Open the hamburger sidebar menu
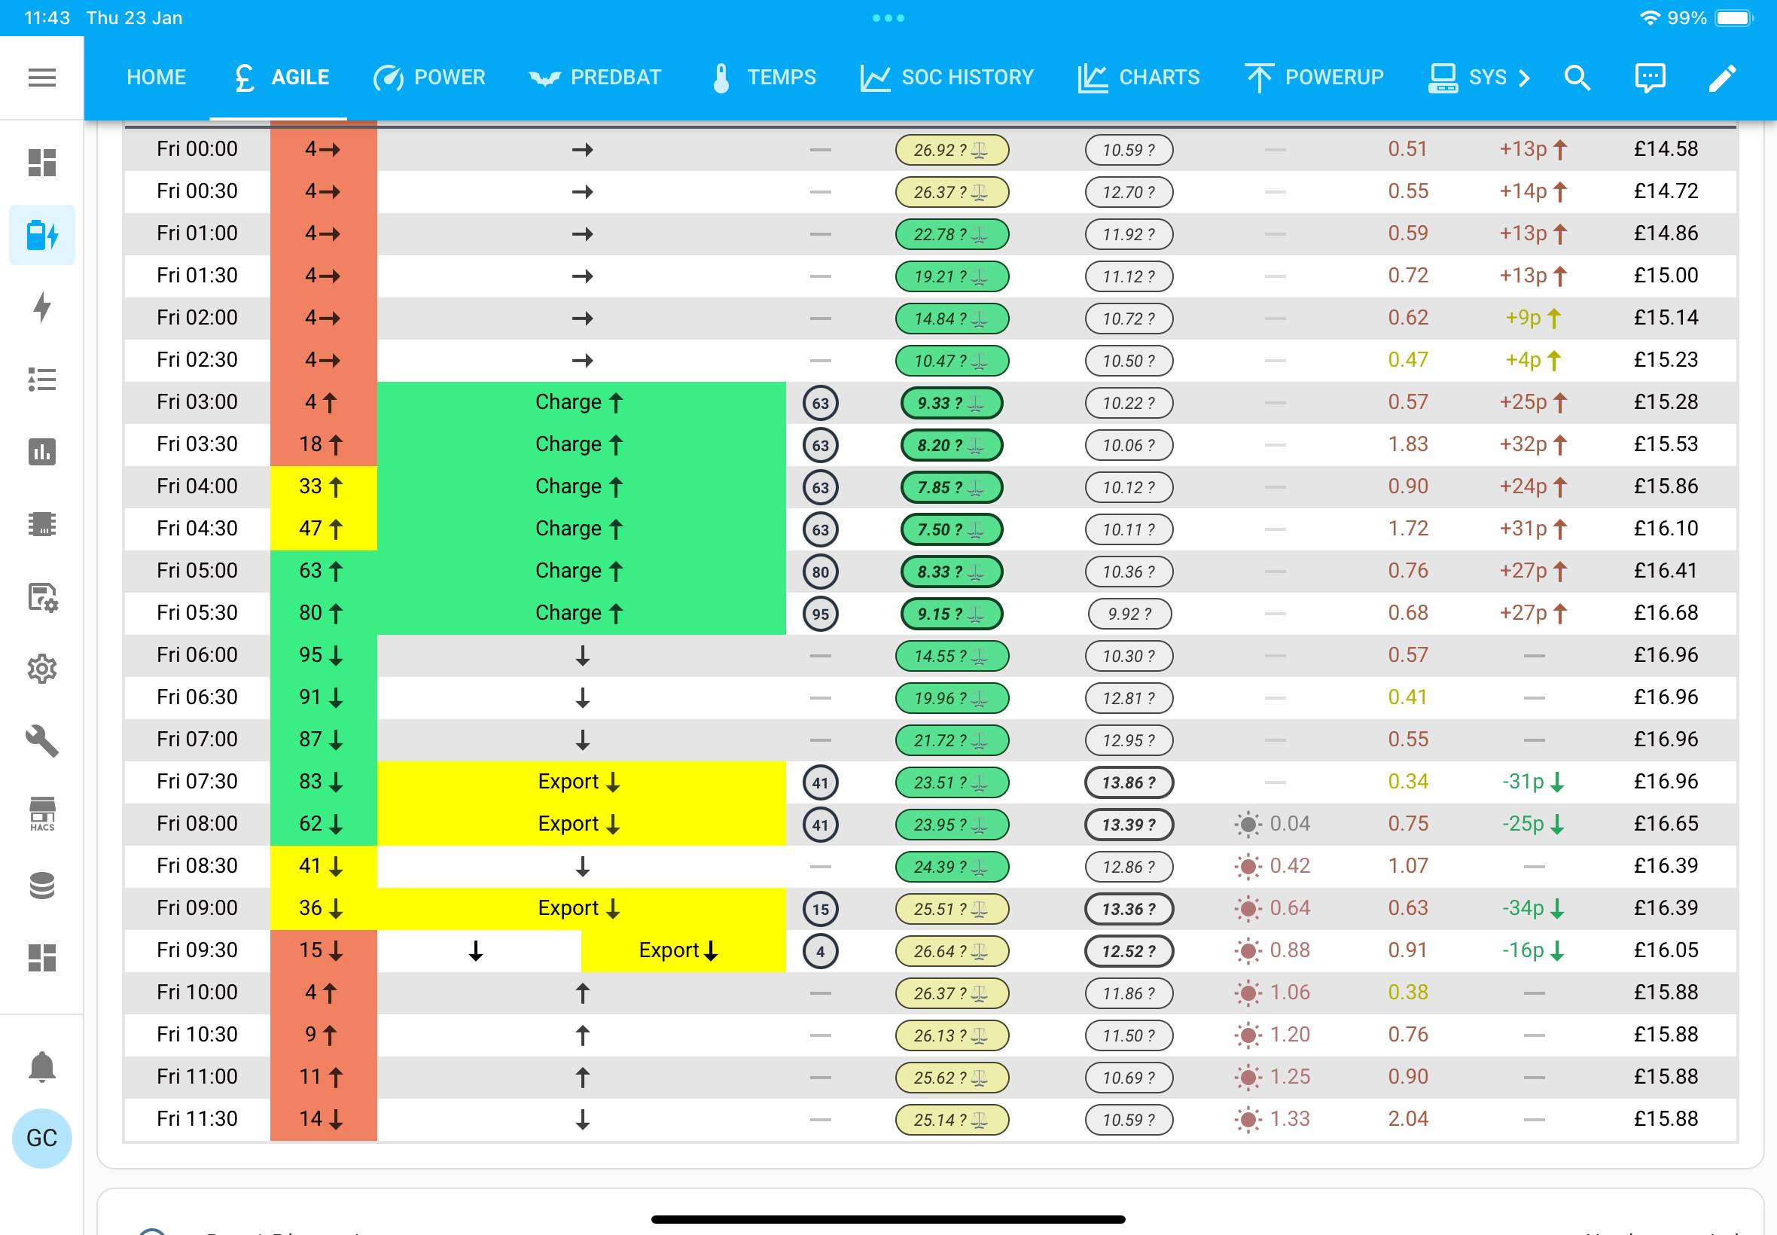This screenshot has width=1777, height=1235. tap(41, 78)
